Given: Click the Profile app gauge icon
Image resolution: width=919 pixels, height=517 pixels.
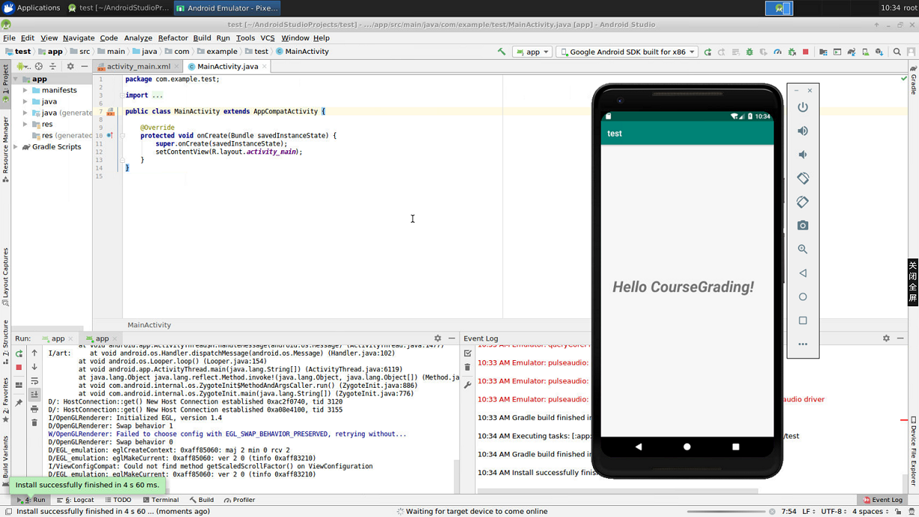Looking at the screenshot, I should 778,52.
